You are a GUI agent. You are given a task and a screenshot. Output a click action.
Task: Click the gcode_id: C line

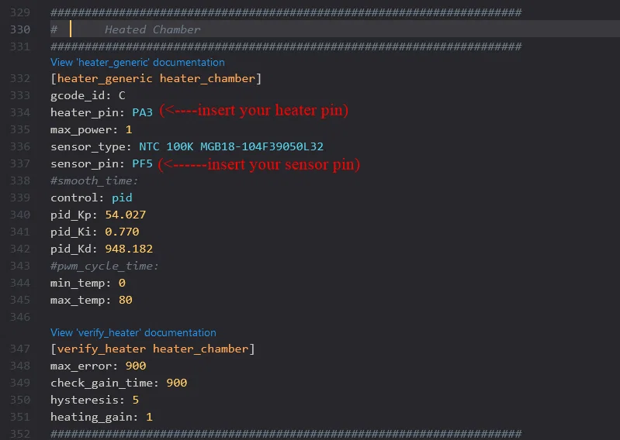point(88,95)
